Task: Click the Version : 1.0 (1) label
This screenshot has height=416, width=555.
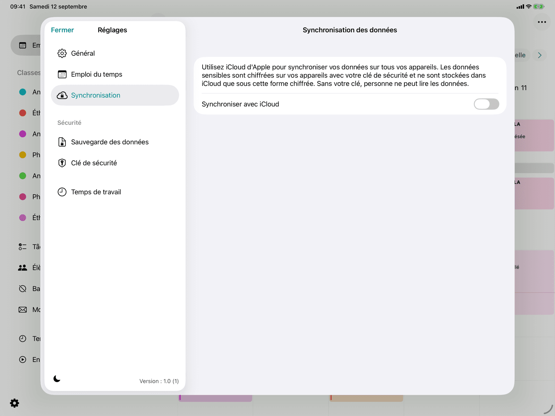Action: click(x=159, y=381)
